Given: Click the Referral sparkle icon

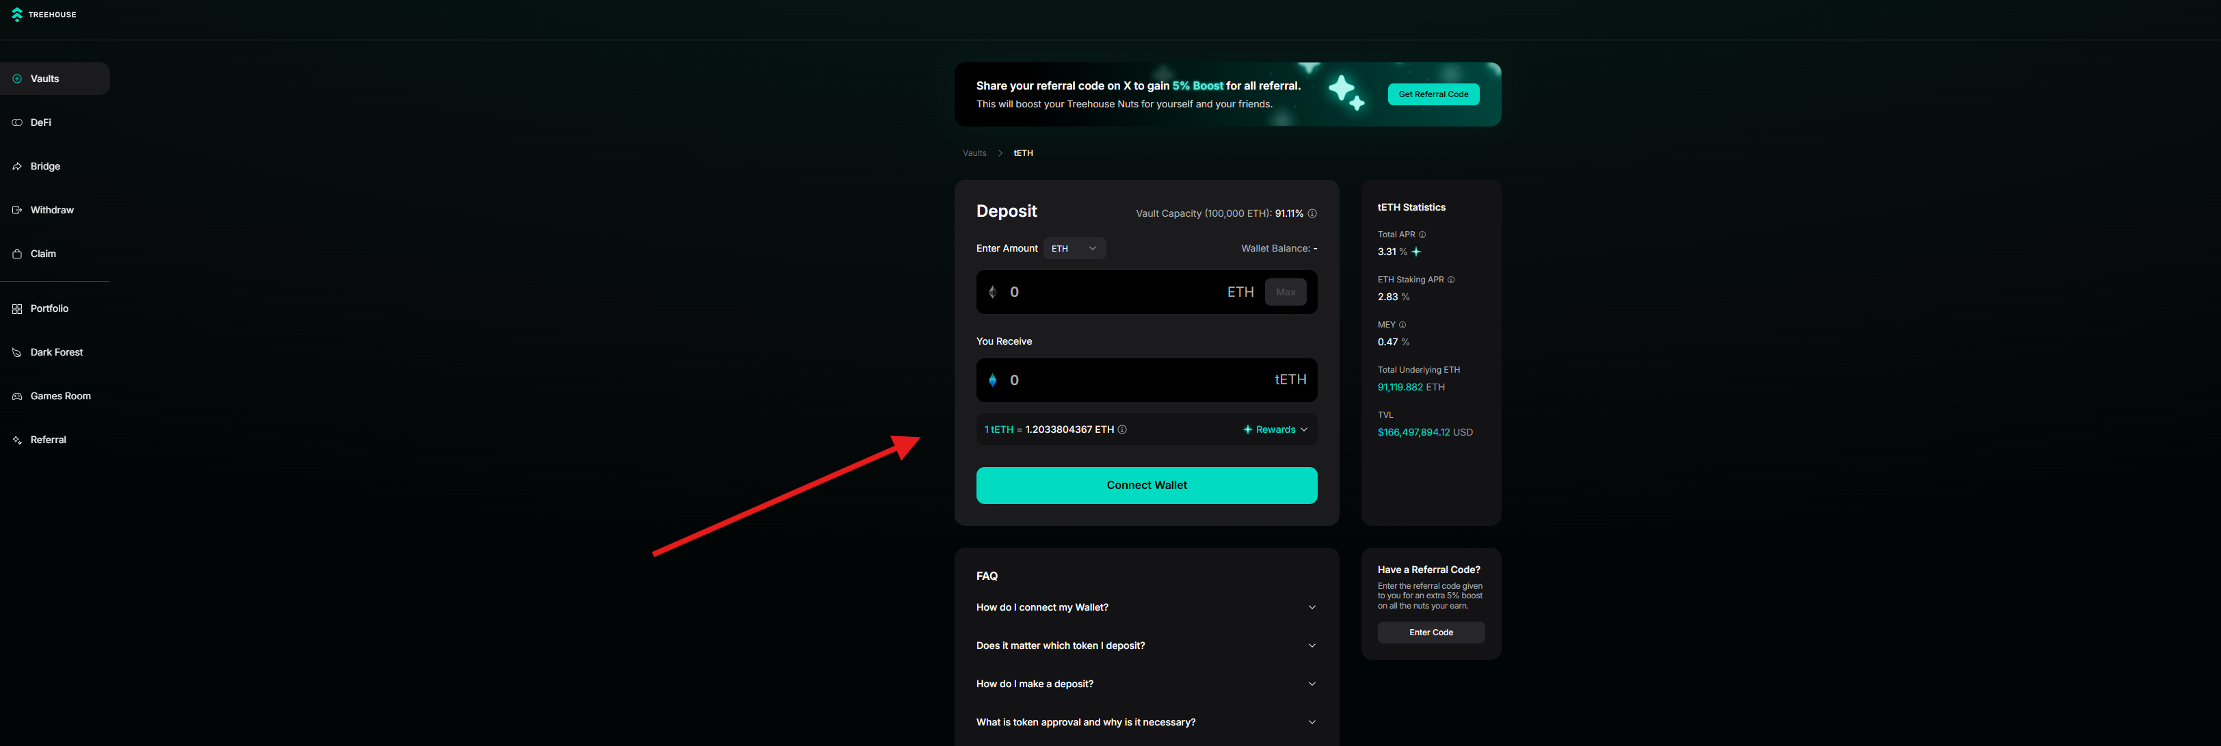Looking at the screenshot, I should click(x=16, y=440).
